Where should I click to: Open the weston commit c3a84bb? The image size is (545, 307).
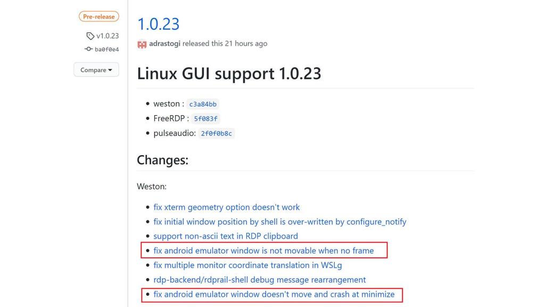(203, 104)
